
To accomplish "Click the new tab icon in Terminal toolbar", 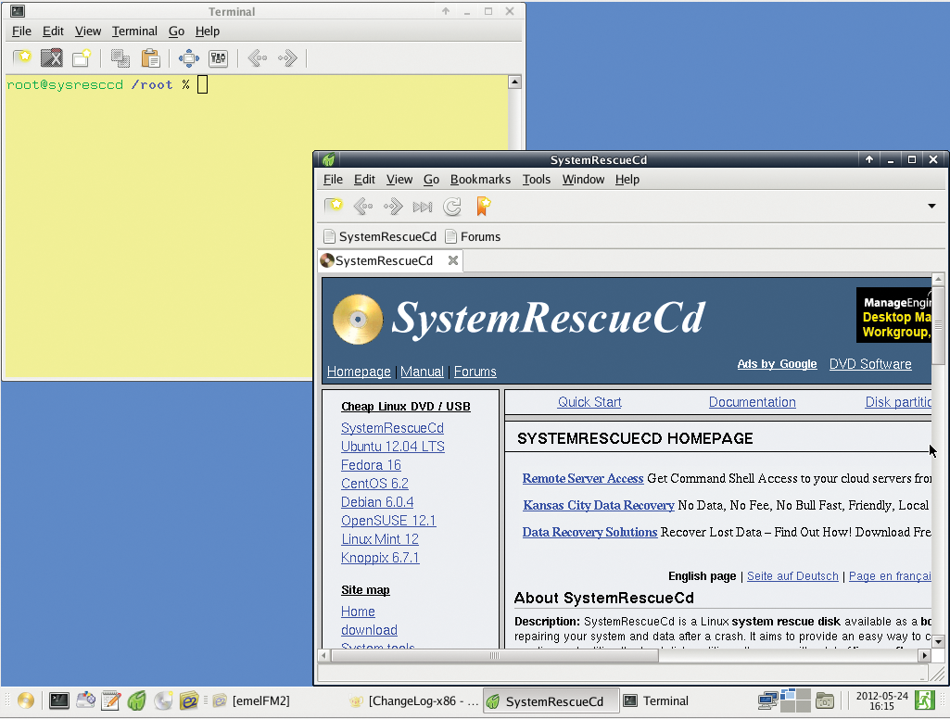I will click(x=22, y=58).
